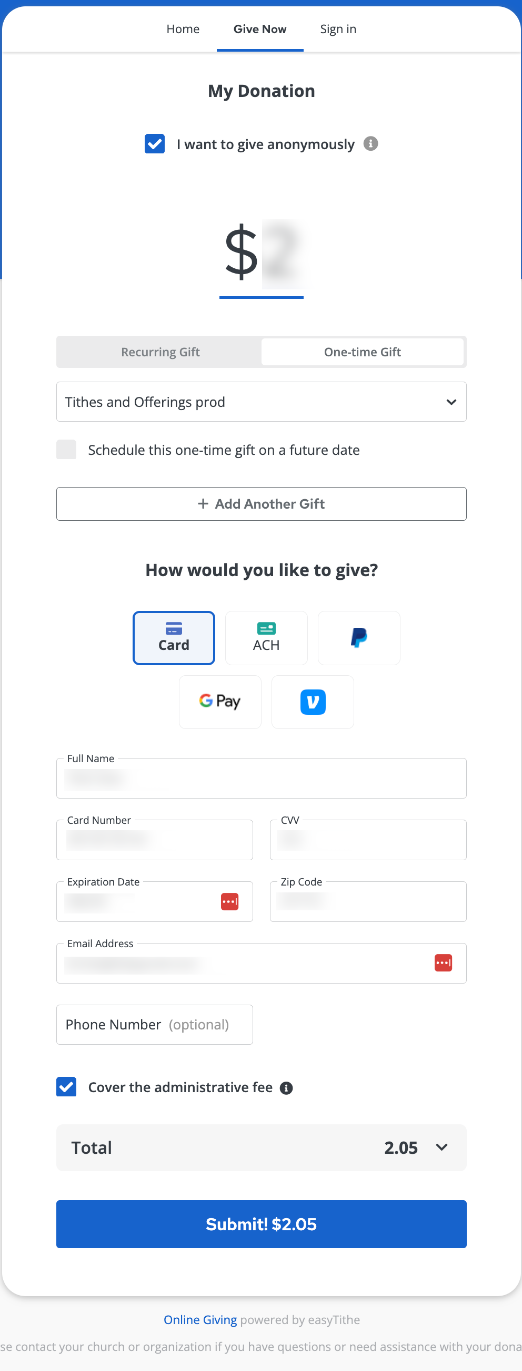Image resolution: width=522 pixels, height=1371 pixels.
Task: Choose ACH as payment method
Action: pyautogui.click(x=266, y=638)
